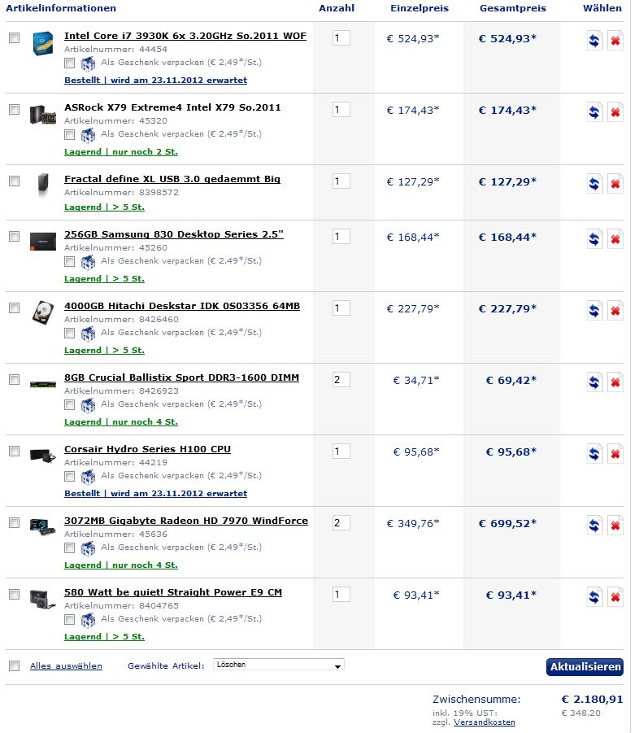Click the Crucial Ballistix quantity field
This screenshot has width=639, height=733.
coord(341,380)
